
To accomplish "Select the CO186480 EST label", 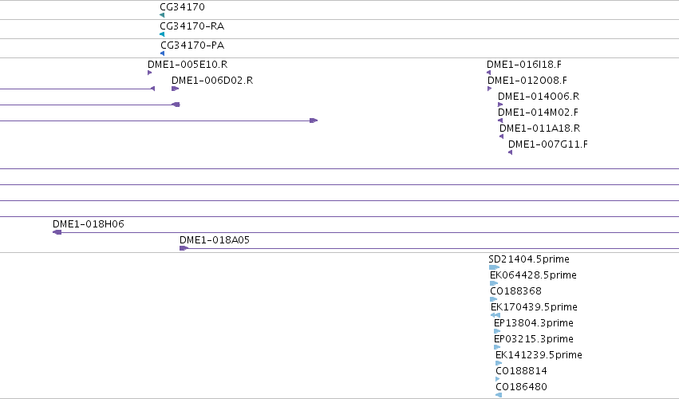I will click(521, 387).
